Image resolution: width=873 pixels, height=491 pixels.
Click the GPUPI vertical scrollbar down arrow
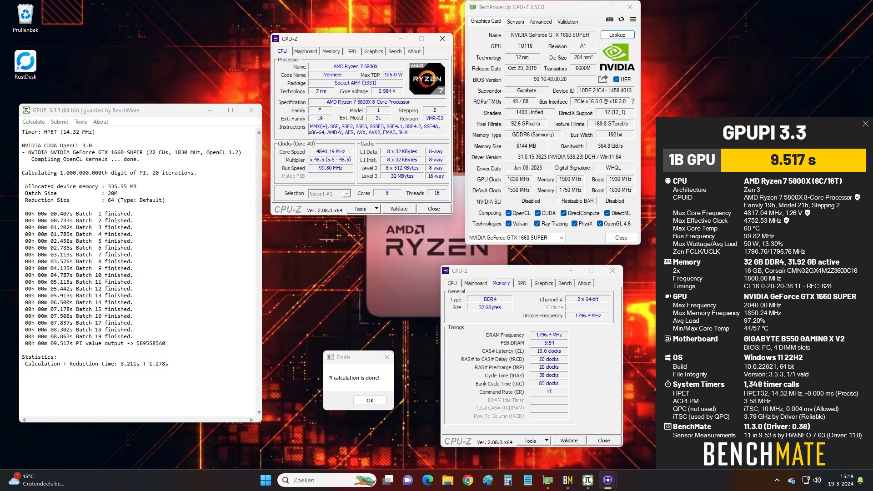click(x=259, y=413)
